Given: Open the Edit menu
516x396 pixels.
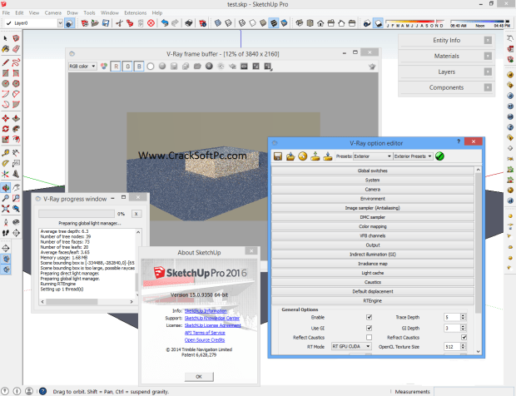Looking at the screenshot, I should tap(19, 12).
